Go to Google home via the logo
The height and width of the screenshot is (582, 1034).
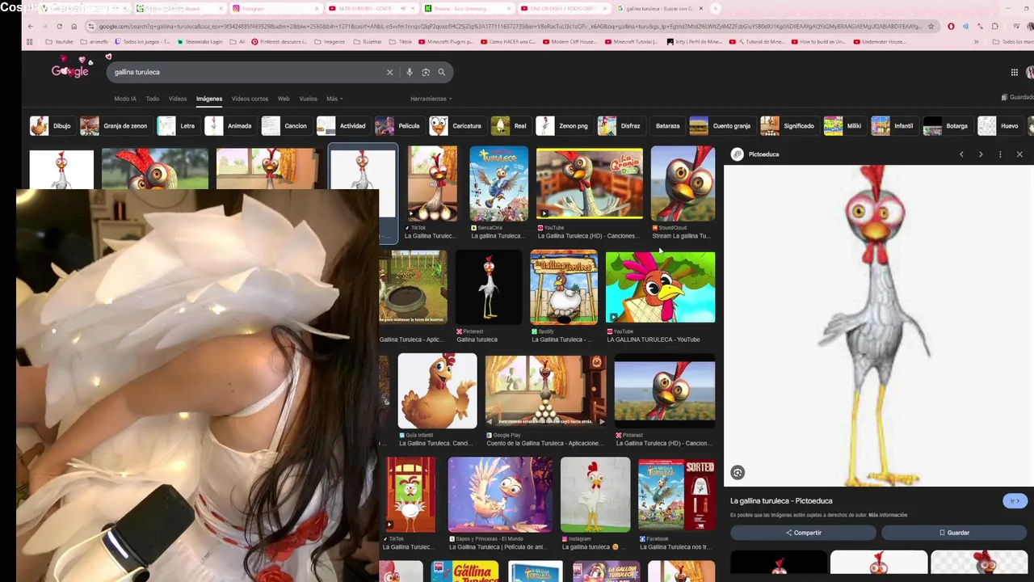click(70, 70)
